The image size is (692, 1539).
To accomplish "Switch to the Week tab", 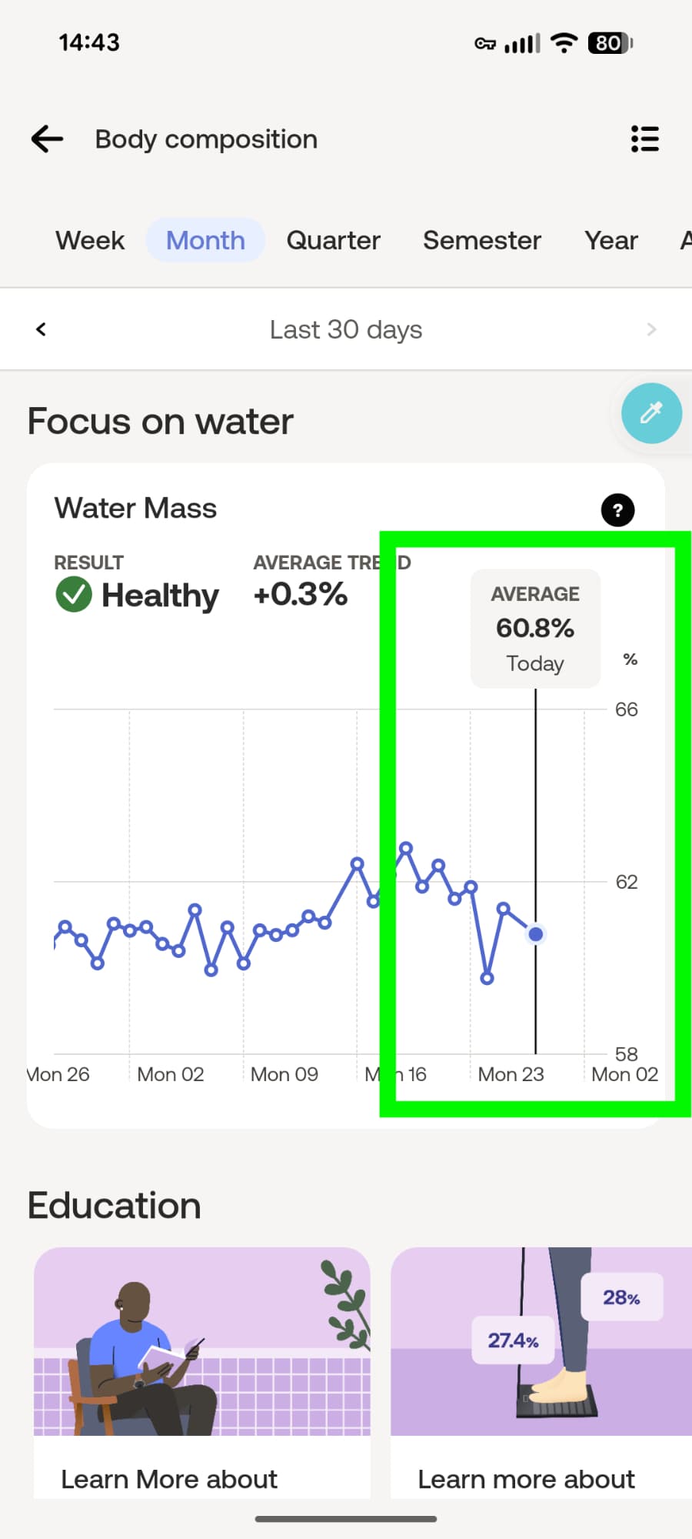I will click(90, 240).
